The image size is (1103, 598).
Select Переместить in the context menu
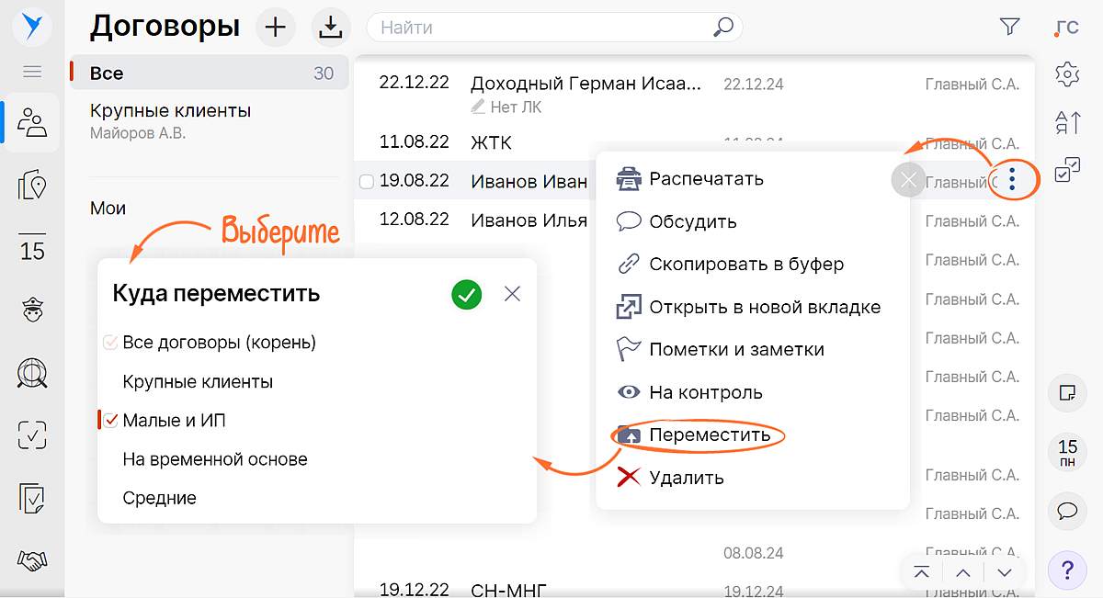point(709,434)
